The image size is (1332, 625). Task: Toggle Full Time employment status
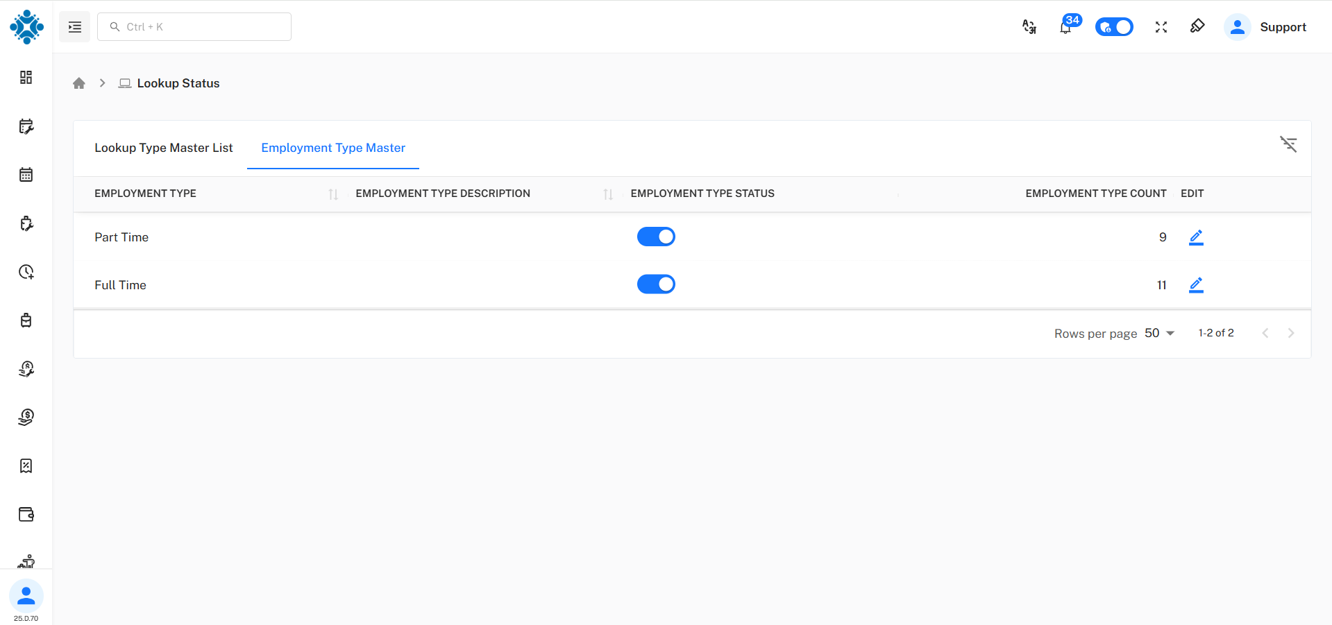656,284
